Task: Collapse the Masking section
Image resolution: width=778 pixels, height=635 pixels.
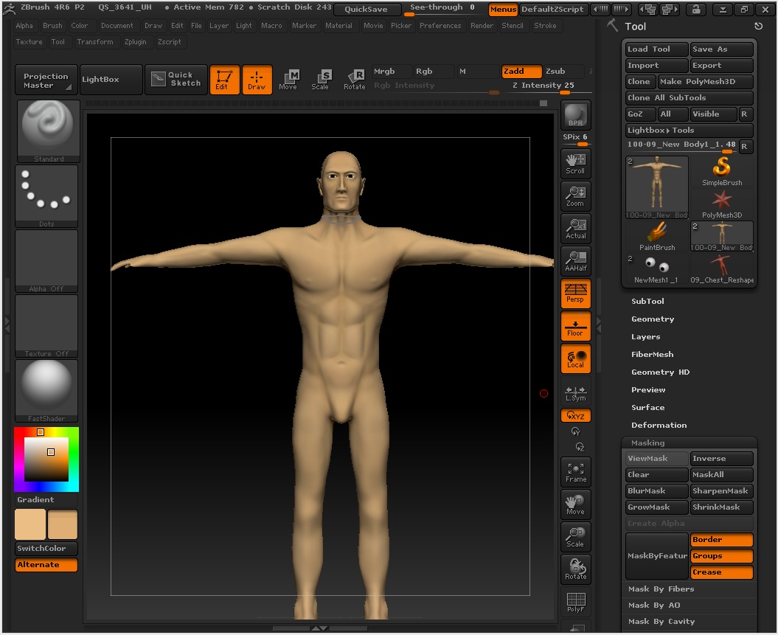Action: [x=647, y=443]
